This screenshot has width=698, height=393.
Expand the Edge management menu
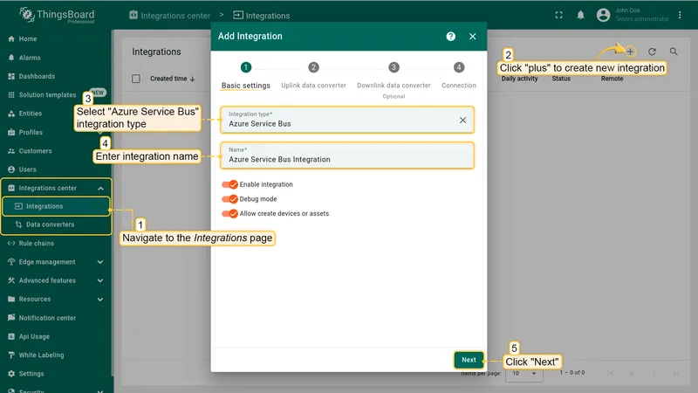coord(100,262)
